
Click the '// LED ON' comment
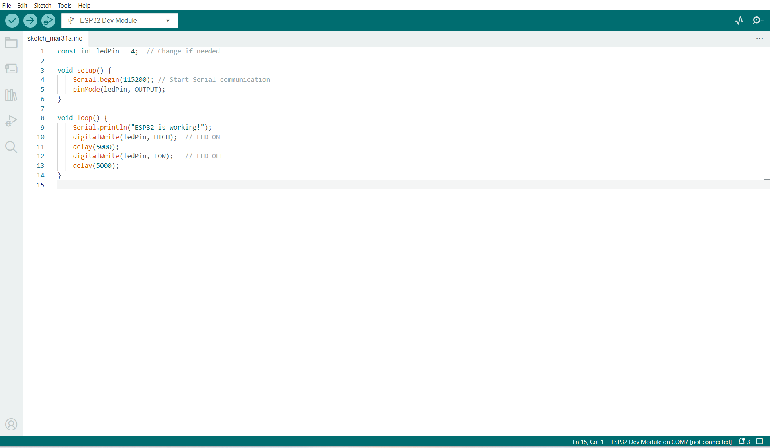pyautogui.click(x=202, y=137)
